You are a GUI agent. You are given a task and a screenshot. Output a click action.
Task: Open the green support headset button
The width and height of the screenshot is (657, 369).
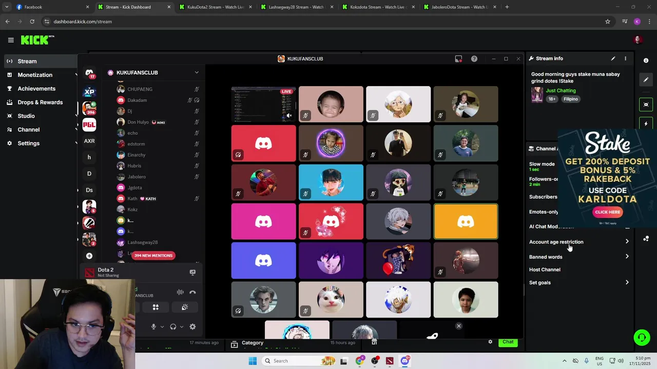pyautogui.click(x=642, y=337)
